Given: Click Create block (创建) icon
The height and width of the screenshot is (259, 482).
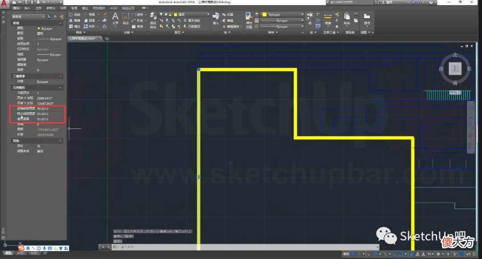Looking at the screenshot, I should tap(228, 14).
